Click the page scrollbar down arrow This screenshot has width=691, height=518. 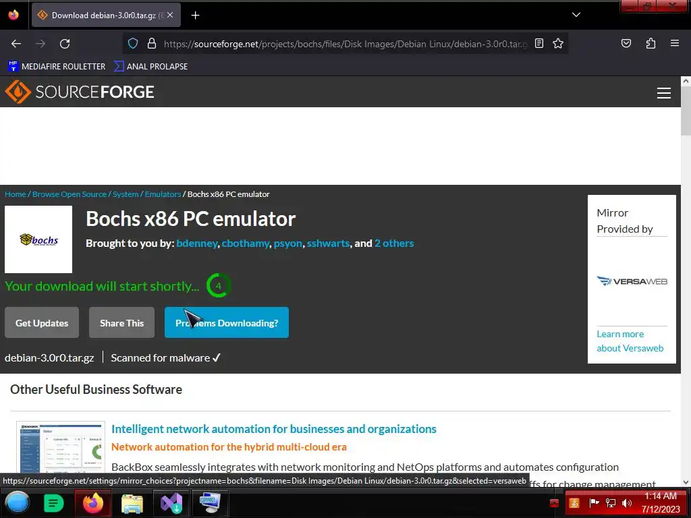[x=686, y=482]
